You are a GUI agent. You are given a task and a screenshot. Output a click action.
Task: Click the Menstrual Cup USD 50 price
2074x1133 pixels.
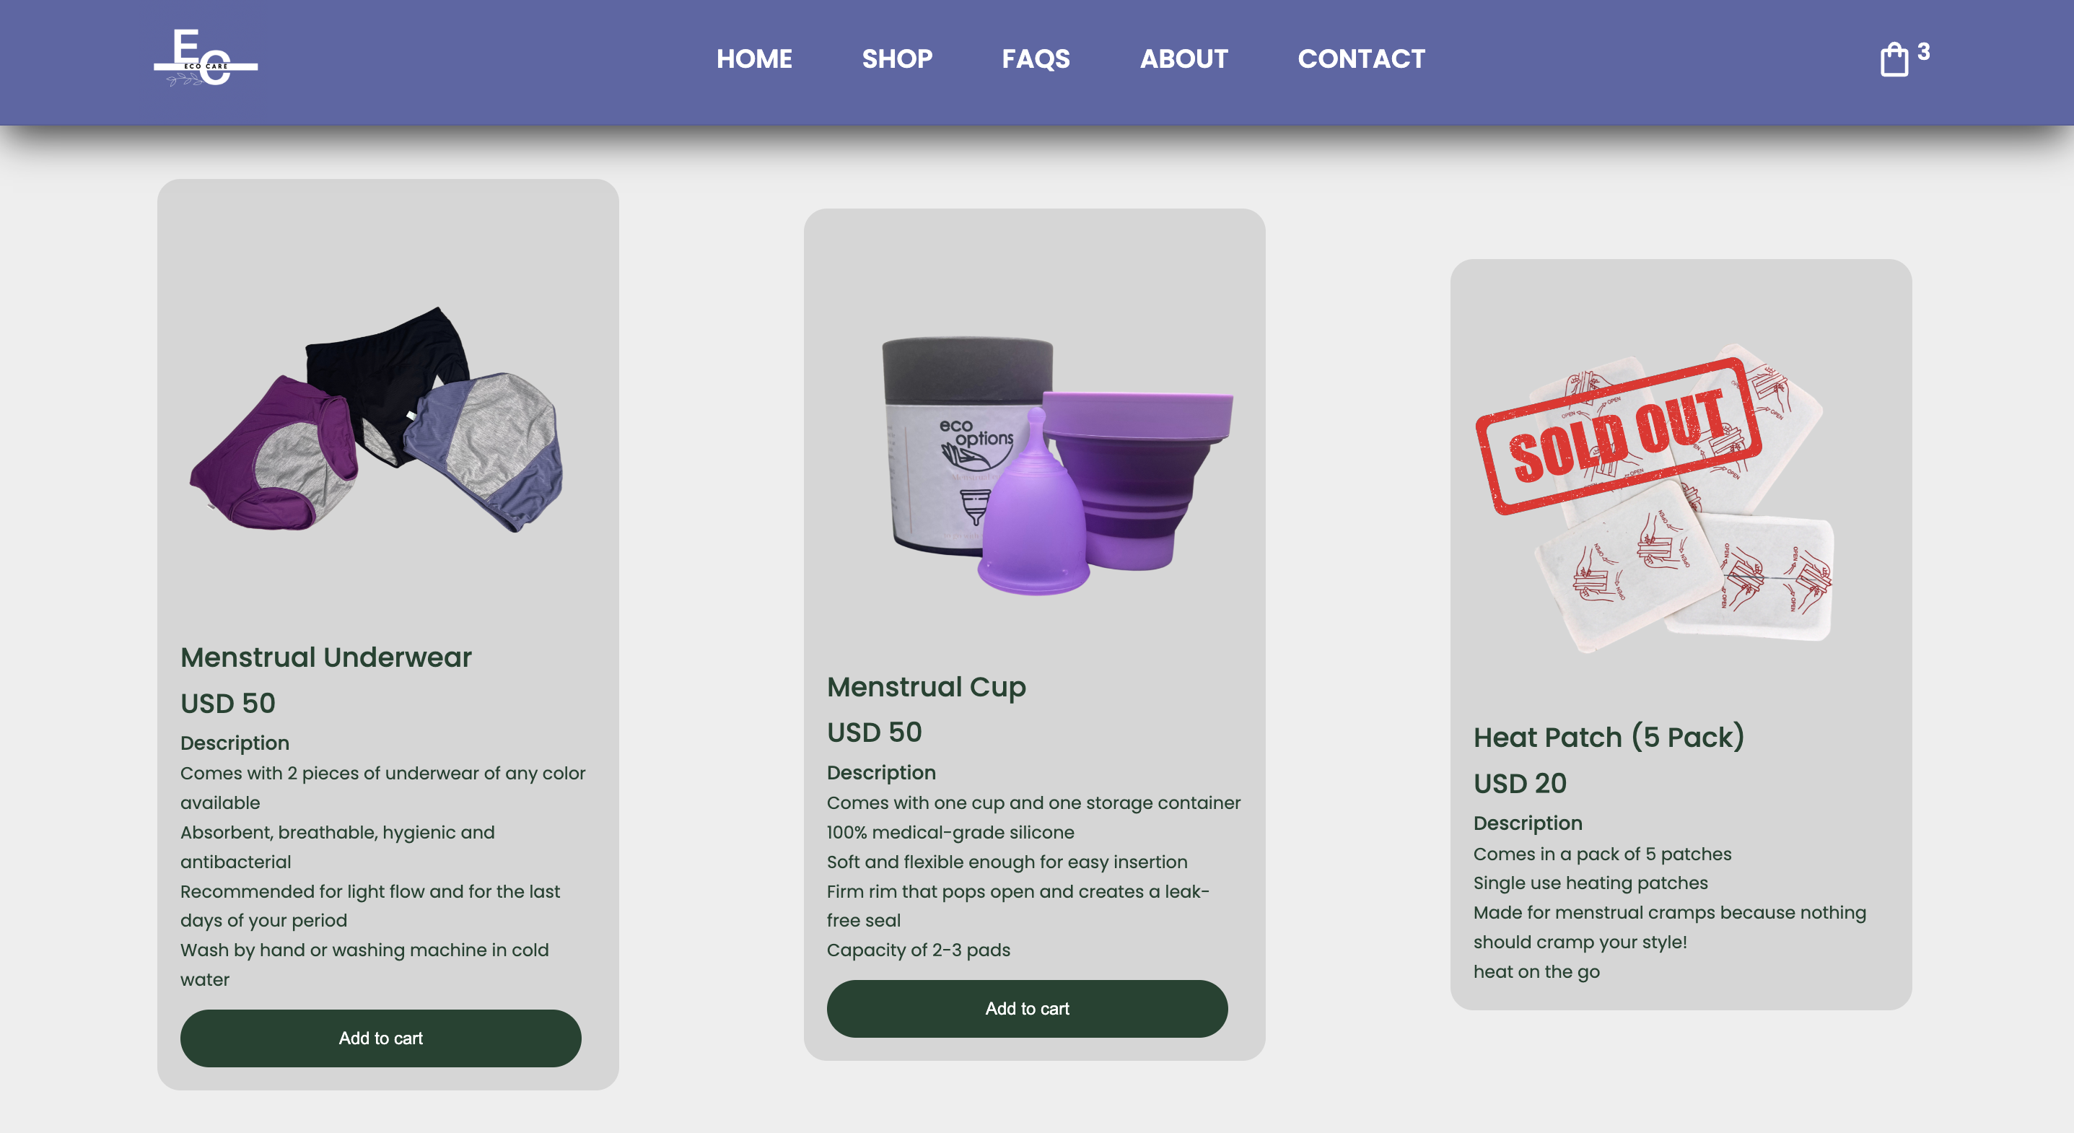pos(874,732)
